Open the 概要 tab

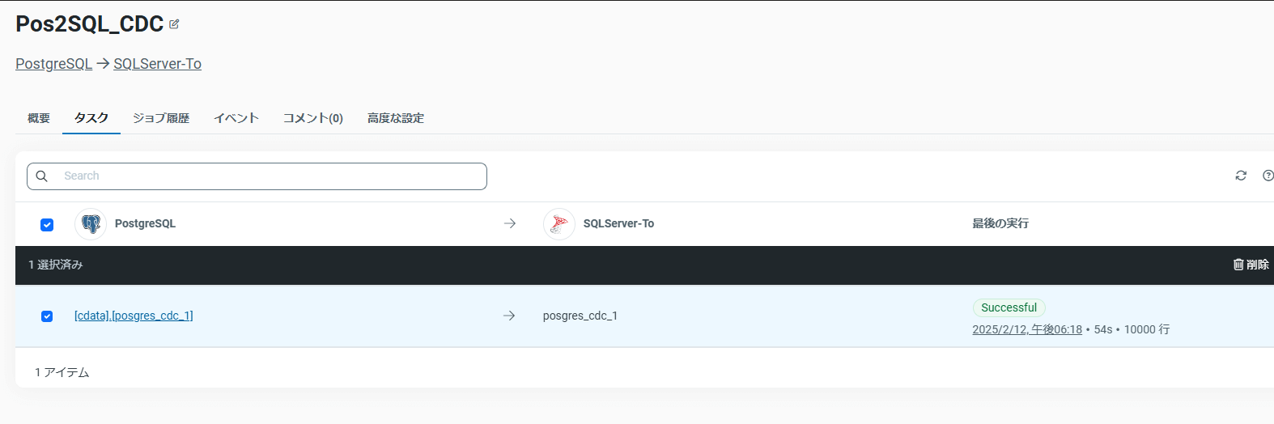coord(39,118)
